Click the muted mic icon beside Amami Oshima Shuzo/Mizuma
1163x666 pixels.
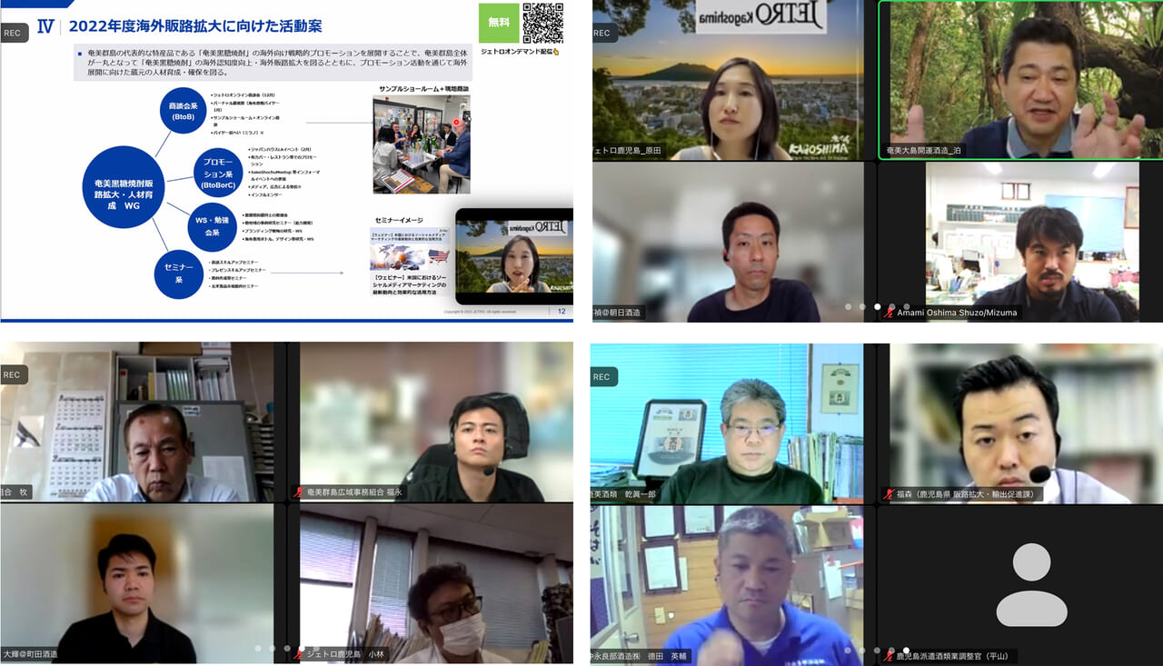tap(889, 312)
